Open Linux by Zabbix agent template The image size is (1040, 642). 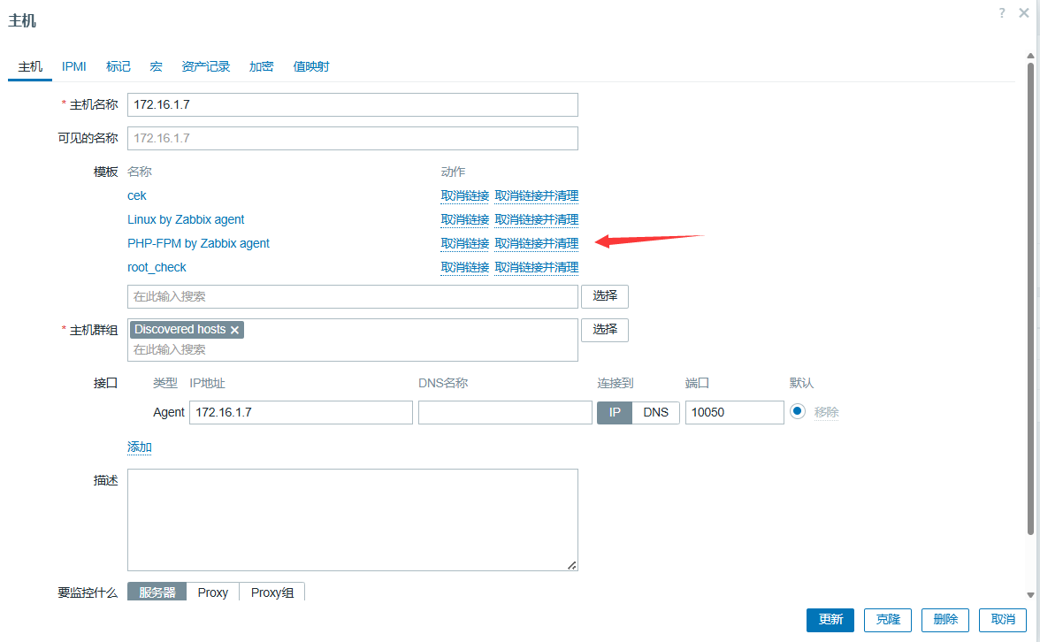(186, 219)
